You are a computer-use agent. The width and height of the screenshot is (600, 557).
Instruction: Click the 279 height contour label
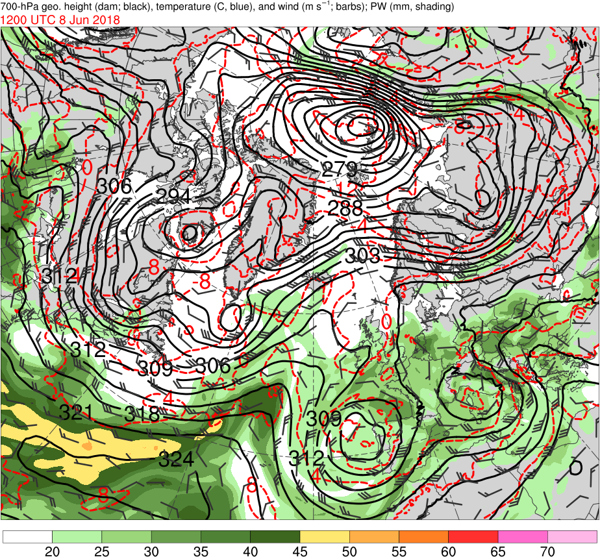[x=340, y=169]
